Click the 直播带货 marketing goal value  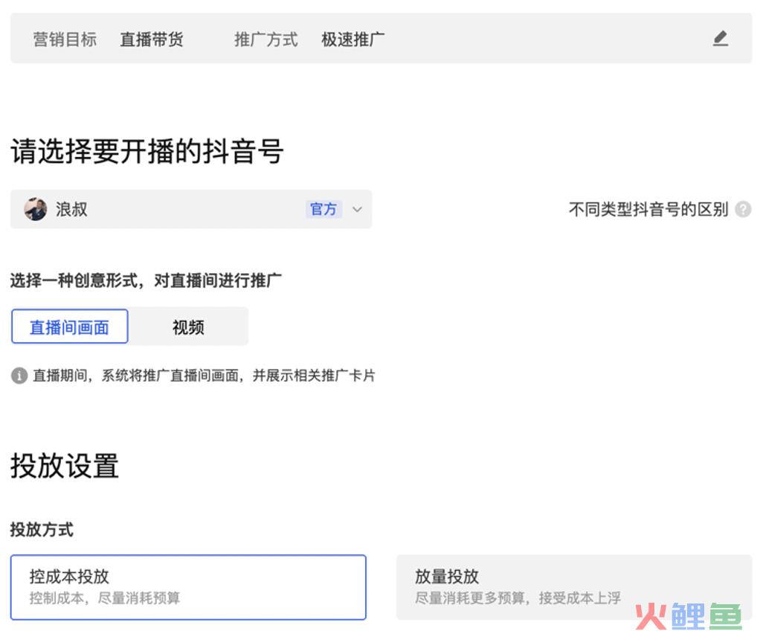[151, 39]
